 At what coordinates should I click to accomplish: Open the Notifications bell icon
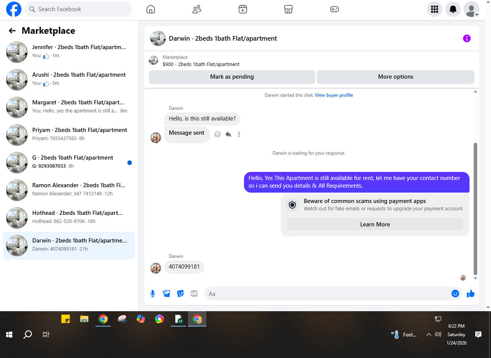coord(453,9)
